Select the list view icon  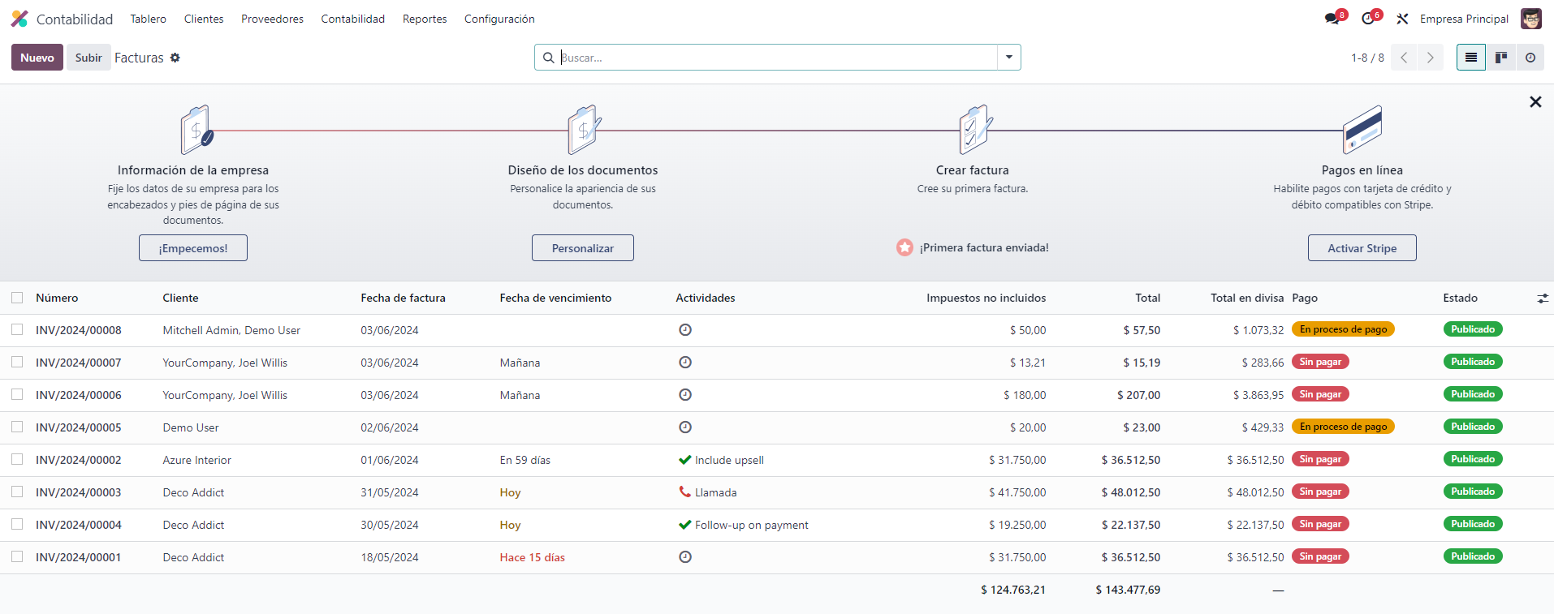click(1470, 58)
